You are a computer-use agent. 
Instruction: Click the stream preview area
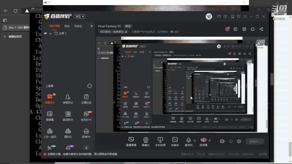tap(182, 85)
